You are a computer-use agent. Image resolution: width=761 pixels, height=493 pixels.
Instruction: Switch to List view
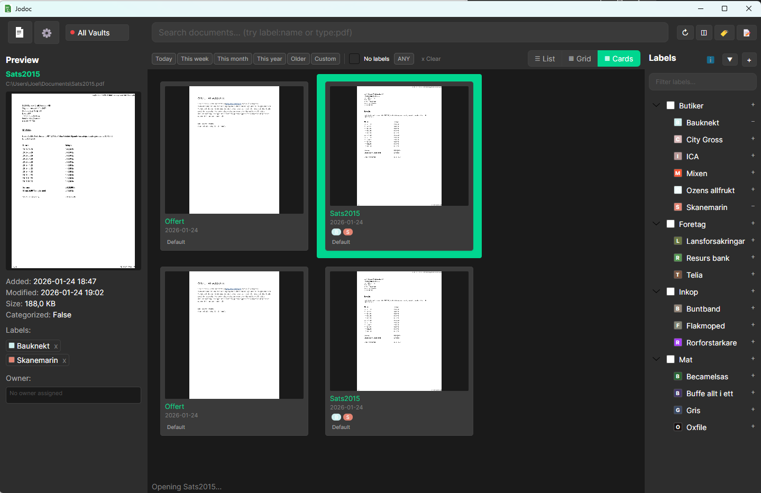point(544,58)
